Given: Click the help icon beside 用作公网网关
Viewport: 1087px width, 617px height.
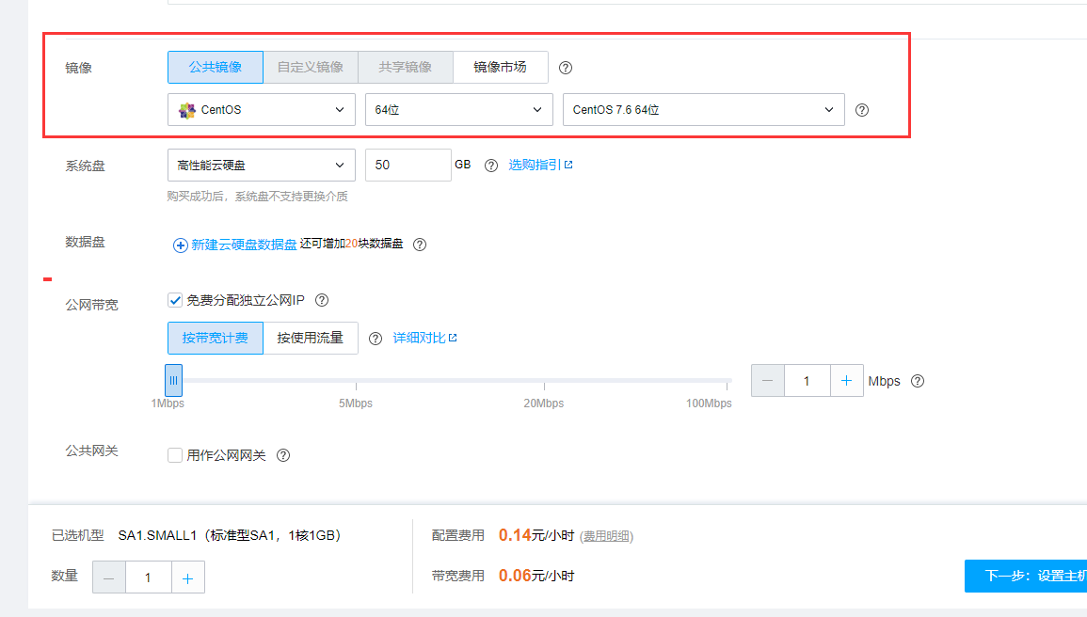Looking at the screenshot, I should [x=283, y=454].
